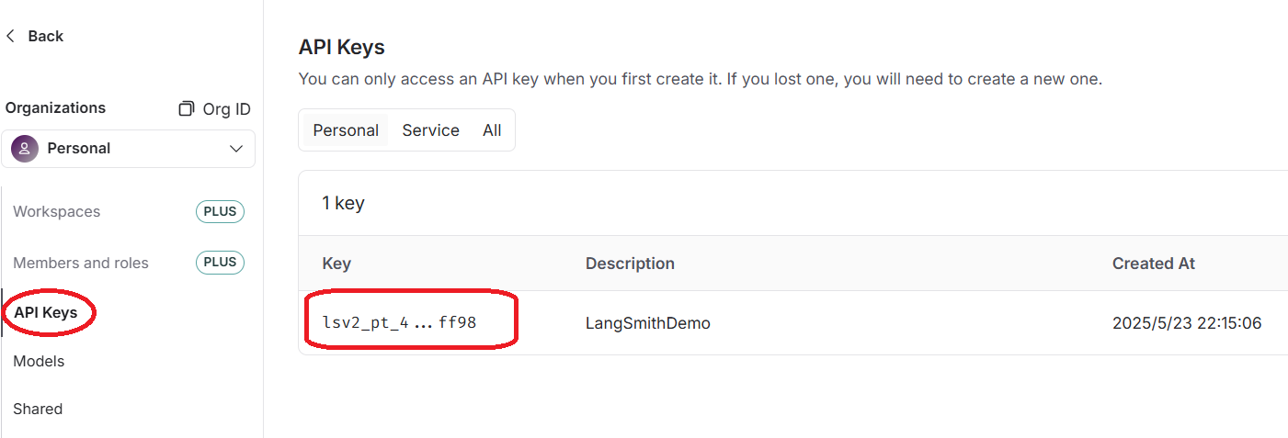Click the Key column header

pyautogui.click(x=336, y=264)
